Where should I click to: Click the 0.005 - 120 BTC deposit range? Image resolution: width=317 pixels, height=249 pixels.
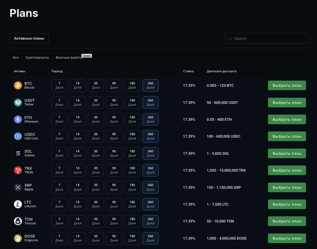click(x=220, y=85)
